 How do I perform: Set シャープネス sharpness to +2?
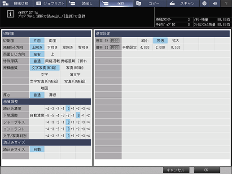point(78,122)
